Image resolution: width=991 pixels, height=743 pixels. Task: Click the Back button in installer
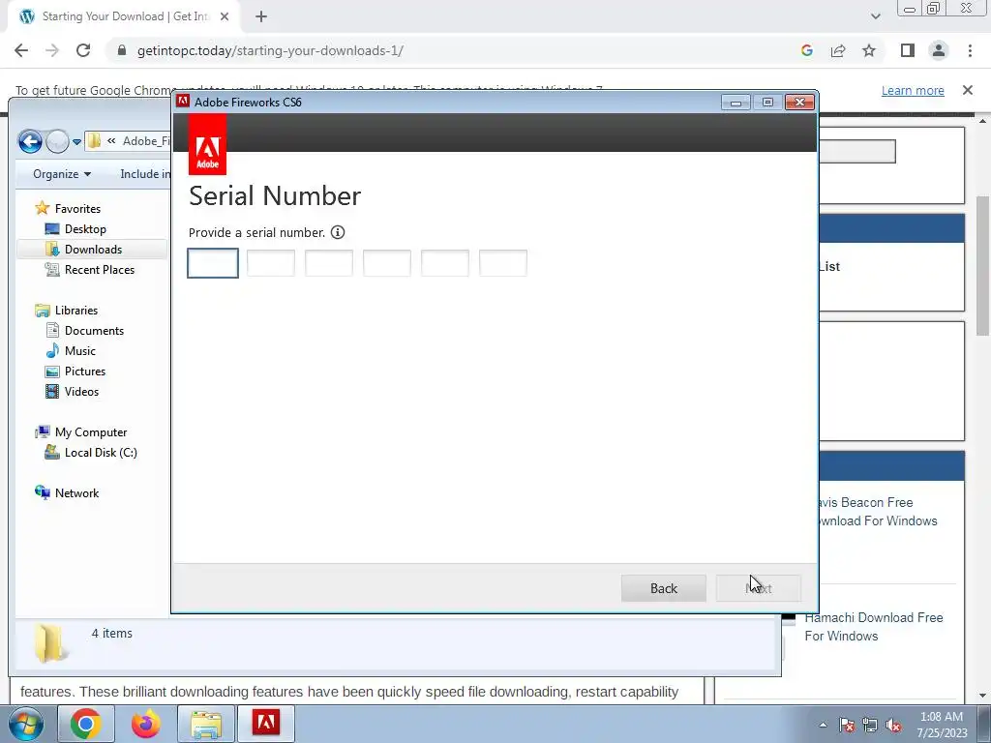(664, 588)
